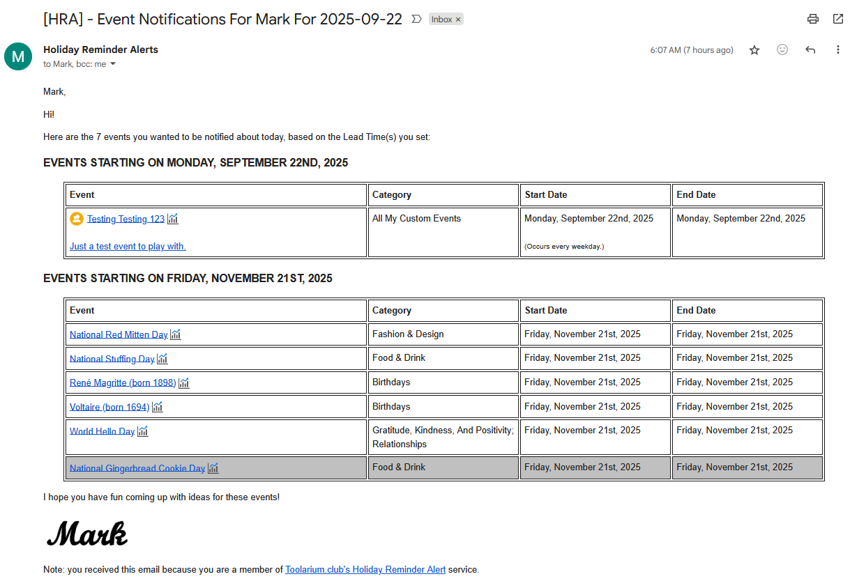This screenshot has width=850, height=588.
Task: Add an emoji reaction to the email
Action: pos(782,49)
